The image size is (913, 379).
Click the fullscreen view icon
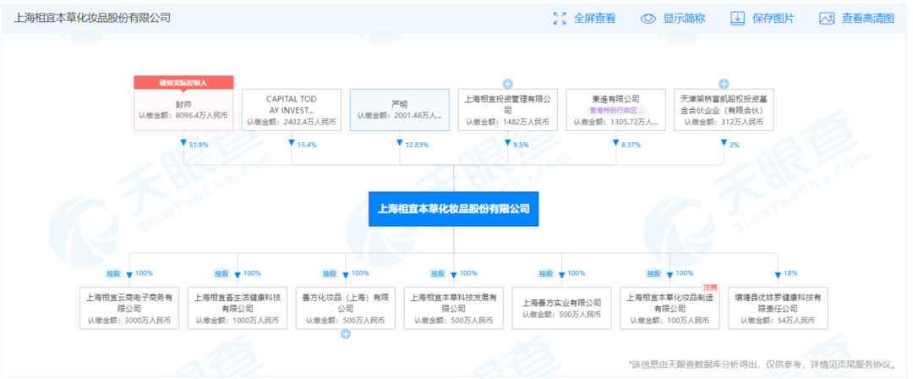(x=560, y=18)
